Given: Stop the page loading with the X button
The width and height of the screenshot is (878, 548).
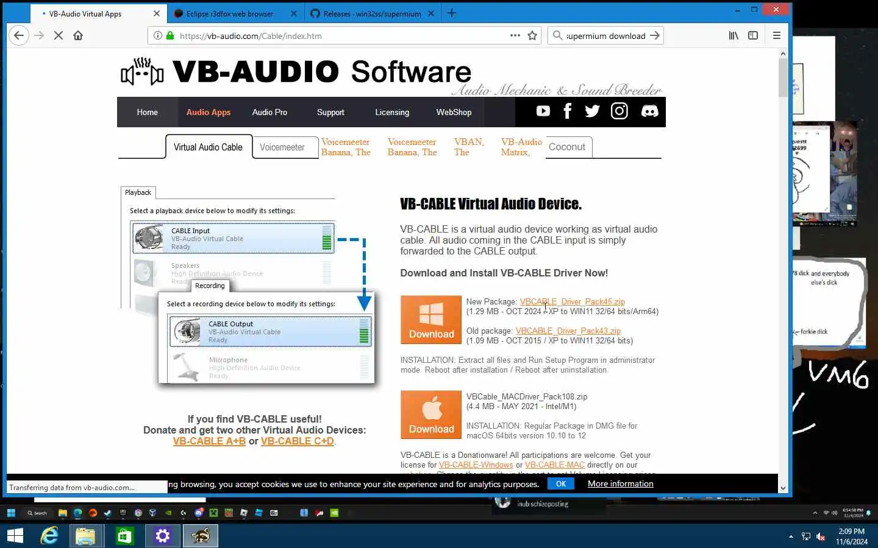Looking at the screenshot, I should [59, 35].
